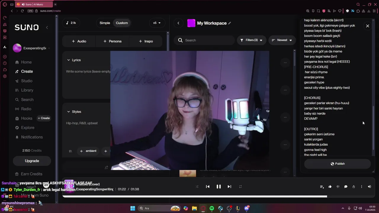
Task: Add a Persona
Action: pyautogui.click(x=113, y=41)
